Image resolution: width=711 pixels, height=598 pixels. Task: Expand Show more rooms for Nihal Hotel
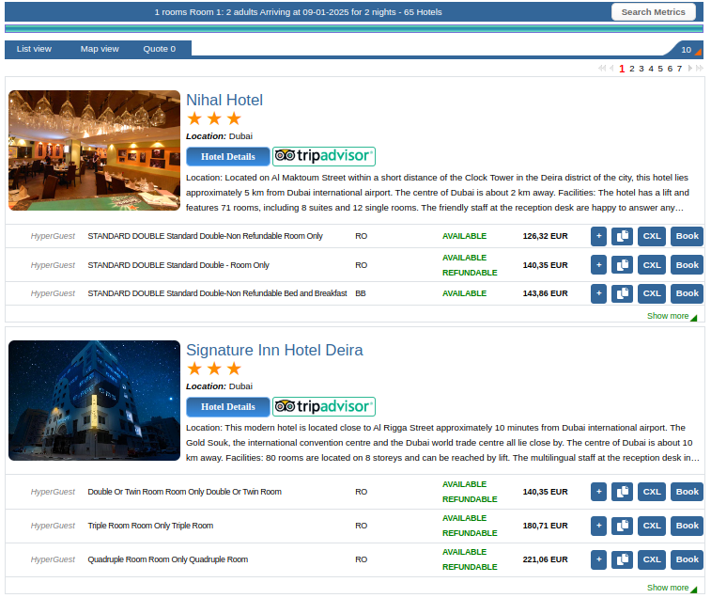click(x=672, y=316)
